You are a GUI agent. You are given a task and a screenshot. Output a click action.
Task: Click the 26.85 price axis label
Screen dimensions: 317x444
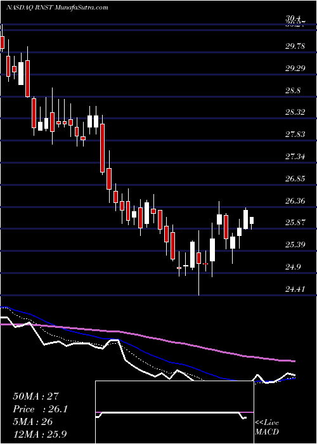pyautogui.click(x=295, y=179)
